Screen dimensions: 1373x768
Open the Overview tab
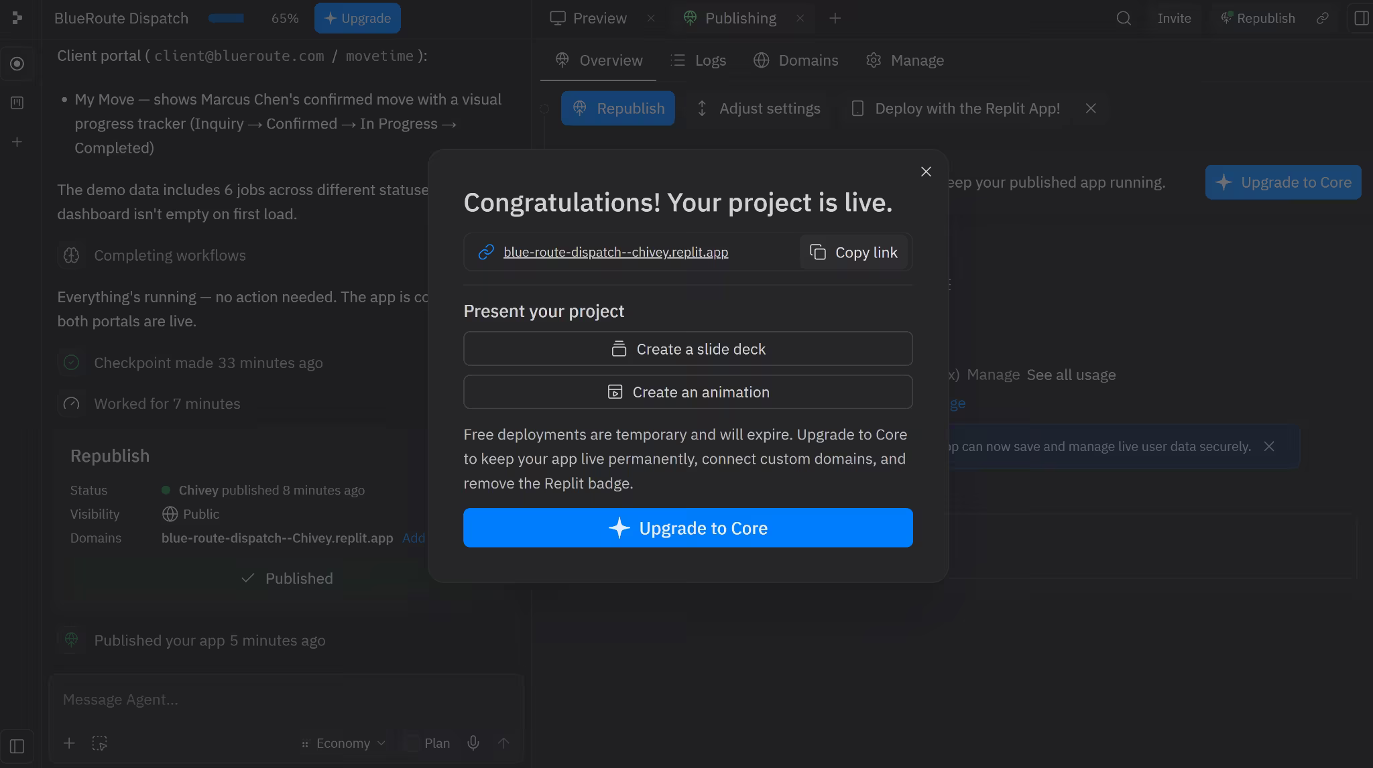tap(599, 60)
